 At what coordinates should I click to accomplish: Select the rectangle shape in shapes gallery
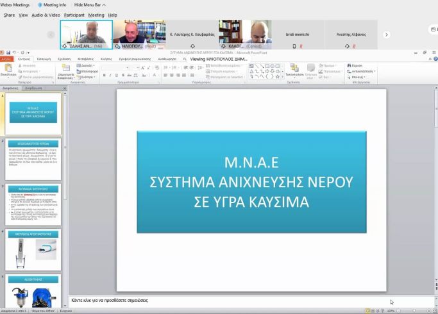tap(267, 65)
